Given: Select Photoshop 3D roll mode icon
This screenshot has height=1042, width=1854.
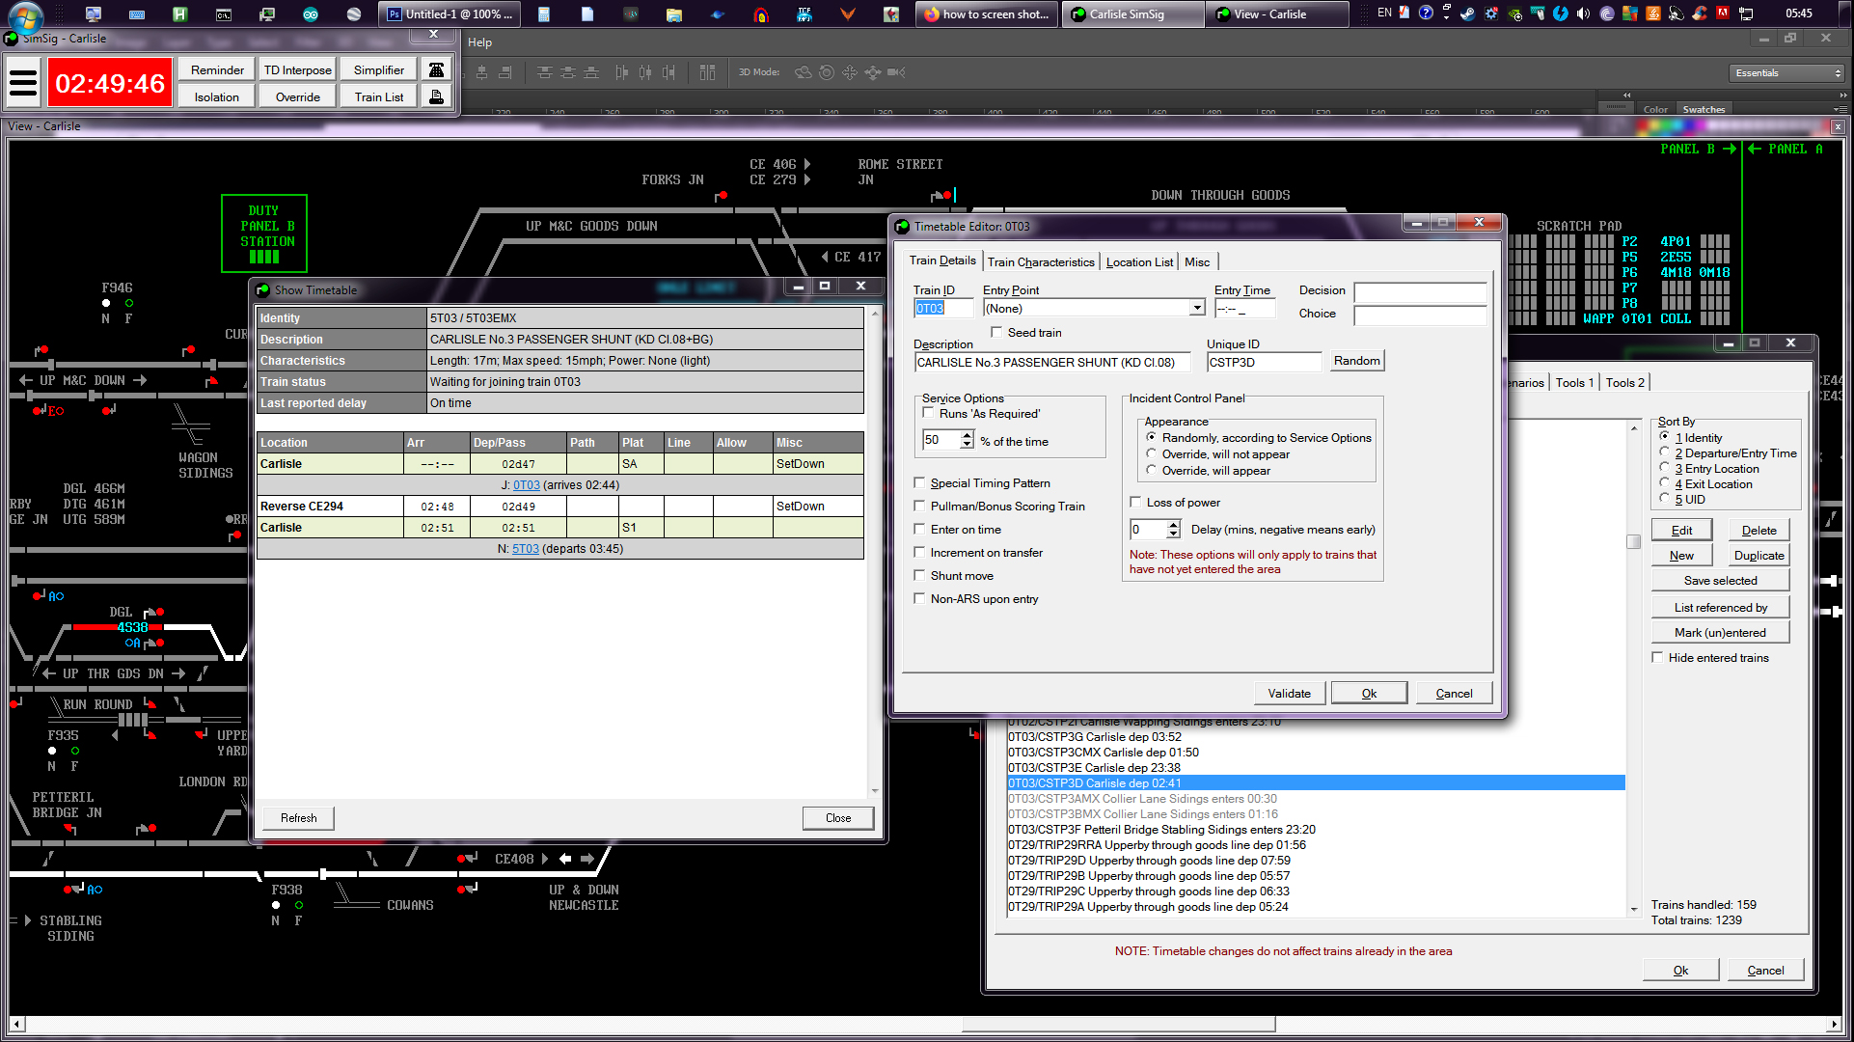Looking at the screenshot, I should pyautogui.click(x=826, y=72).
